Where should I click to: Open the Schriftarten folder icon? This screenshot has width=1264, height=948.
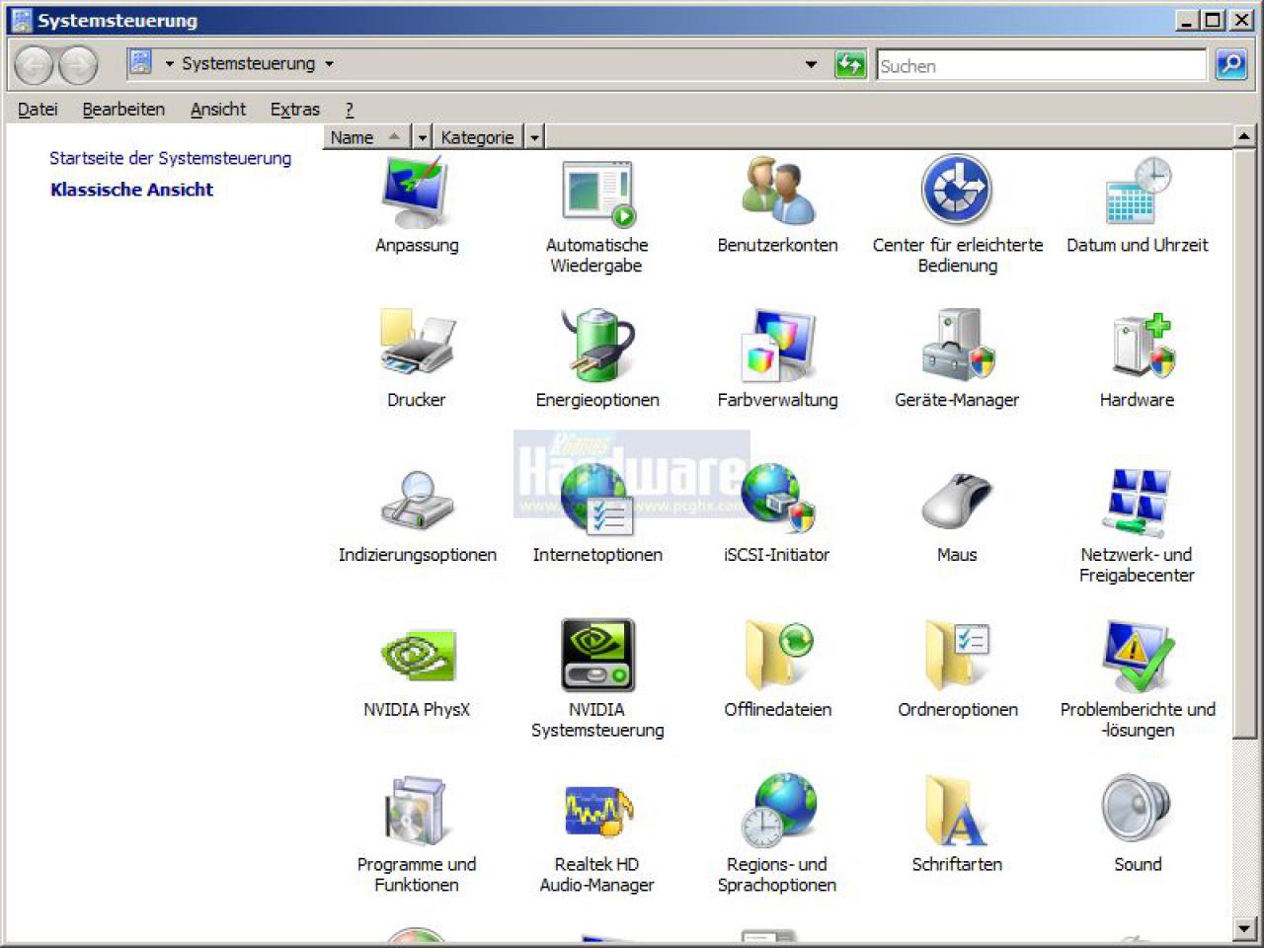coord(957,810)
